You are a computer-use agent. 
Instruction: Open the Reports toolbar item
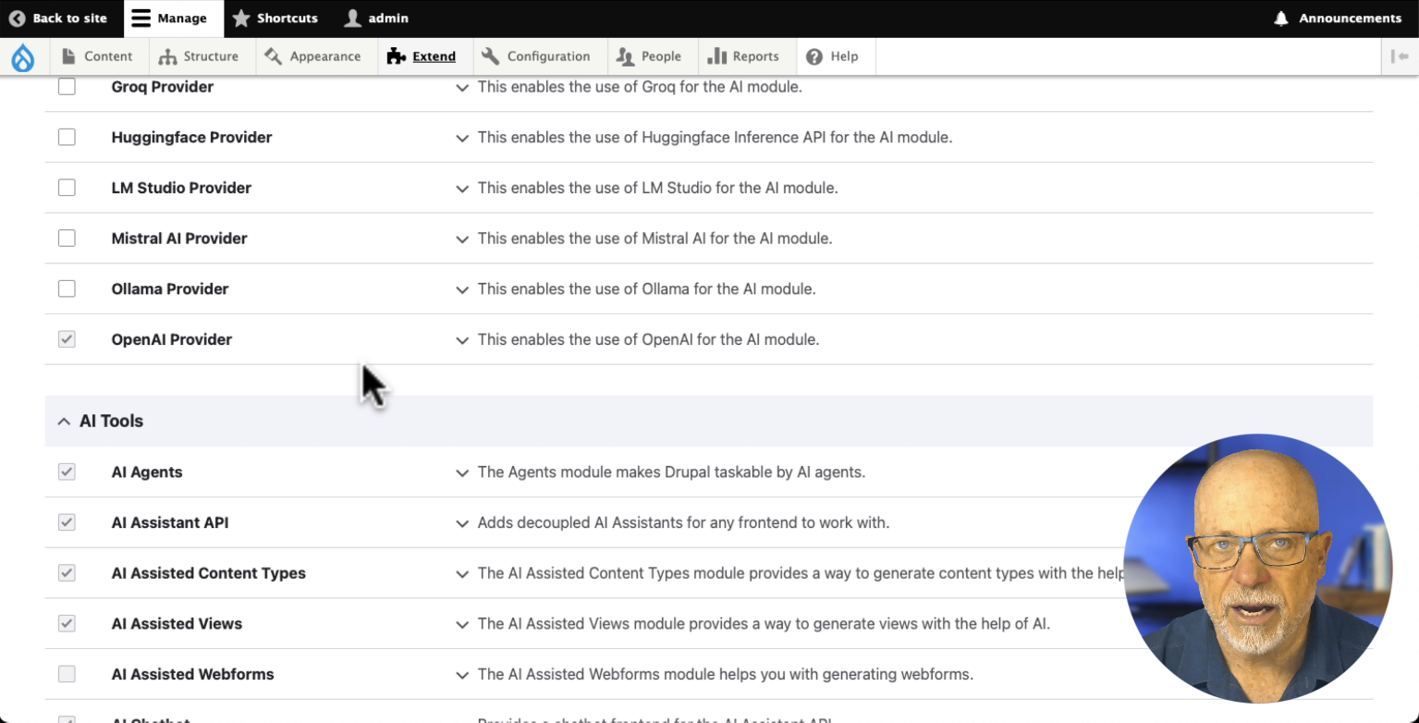pyautogui.click(x=743, y=56)
